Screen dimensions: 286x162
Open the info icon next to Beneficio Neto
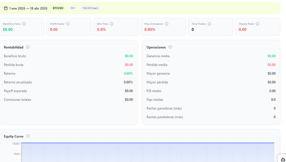point(24,24)
